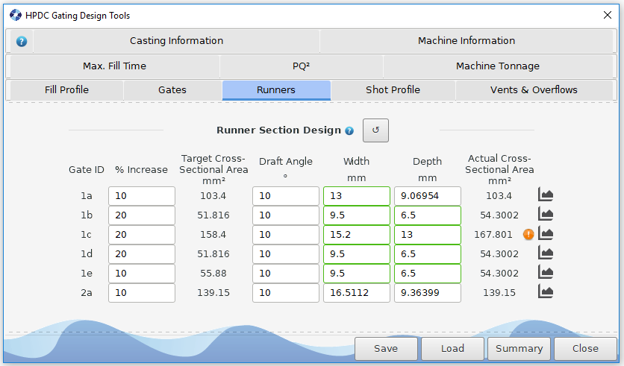Go to the Vents & Overflows tab

[x=534, y=90]
